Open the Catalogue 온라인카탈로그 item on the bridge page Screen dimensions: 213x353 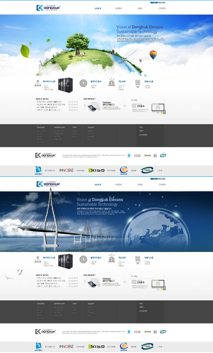coord(109,280)
